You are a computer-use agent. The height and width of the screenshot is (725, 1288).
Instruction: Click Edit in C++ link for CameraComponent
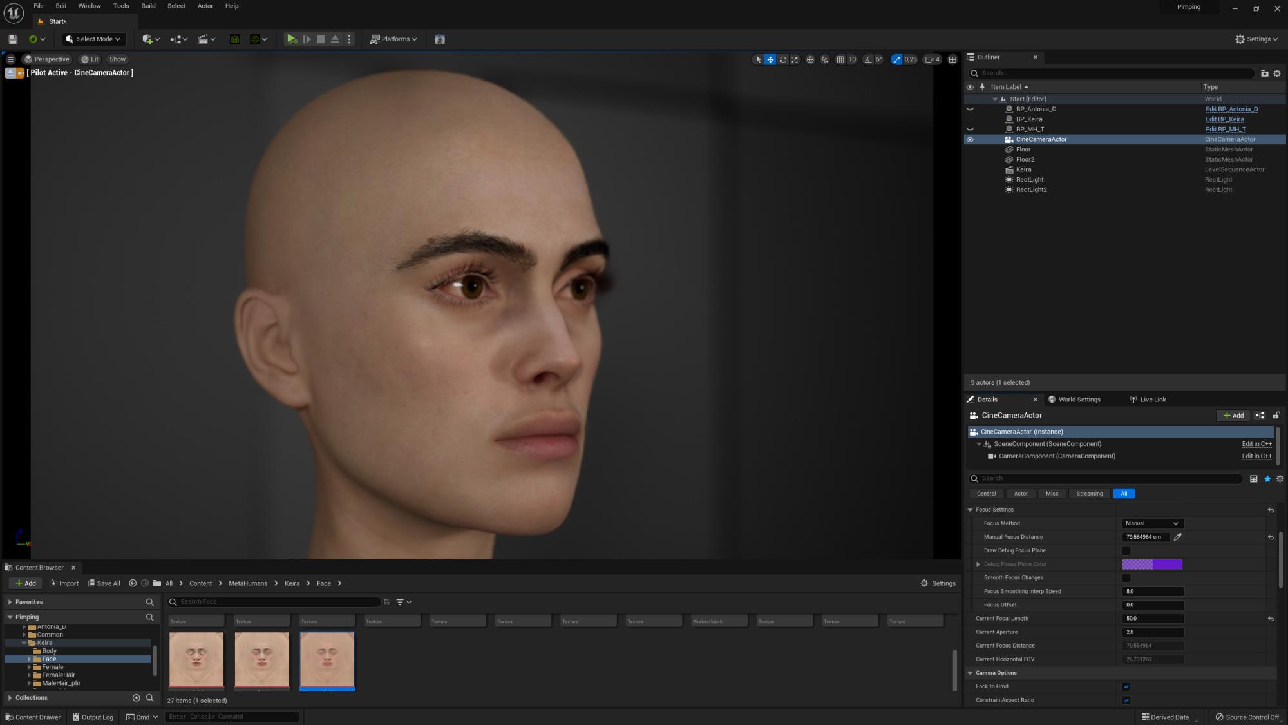1256,456
